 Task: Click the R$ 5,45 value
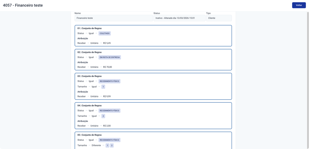coord(107,43)
